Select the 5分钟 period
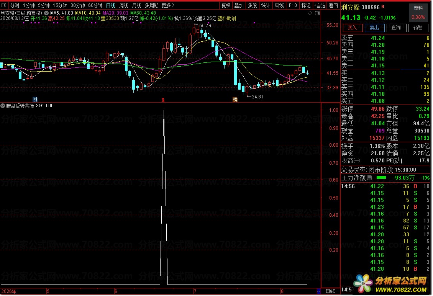Viewport: 433px width, 296px height. coord(44,5)
